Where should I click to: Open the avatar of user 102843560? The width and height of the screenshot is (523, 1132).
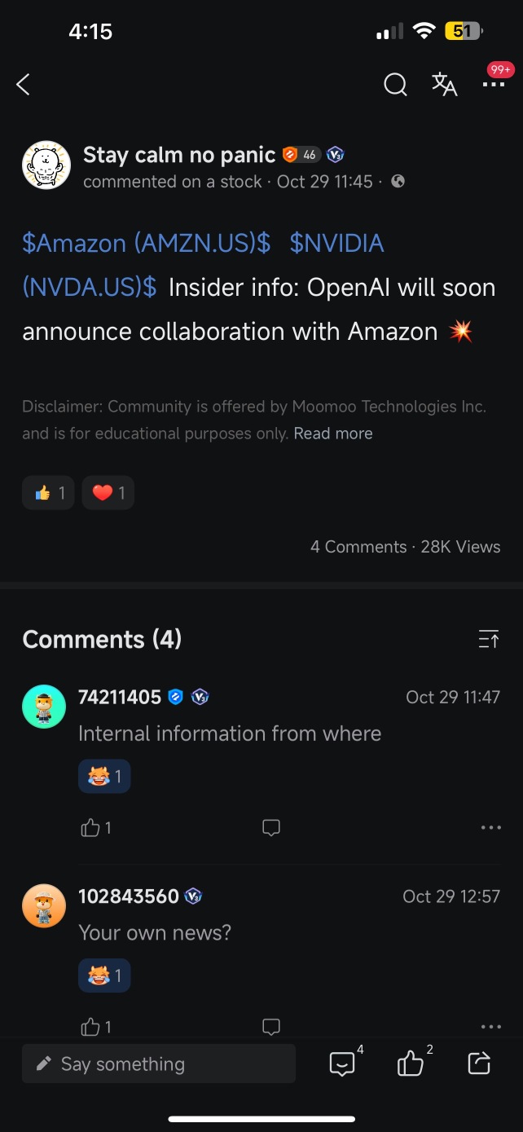44,905
